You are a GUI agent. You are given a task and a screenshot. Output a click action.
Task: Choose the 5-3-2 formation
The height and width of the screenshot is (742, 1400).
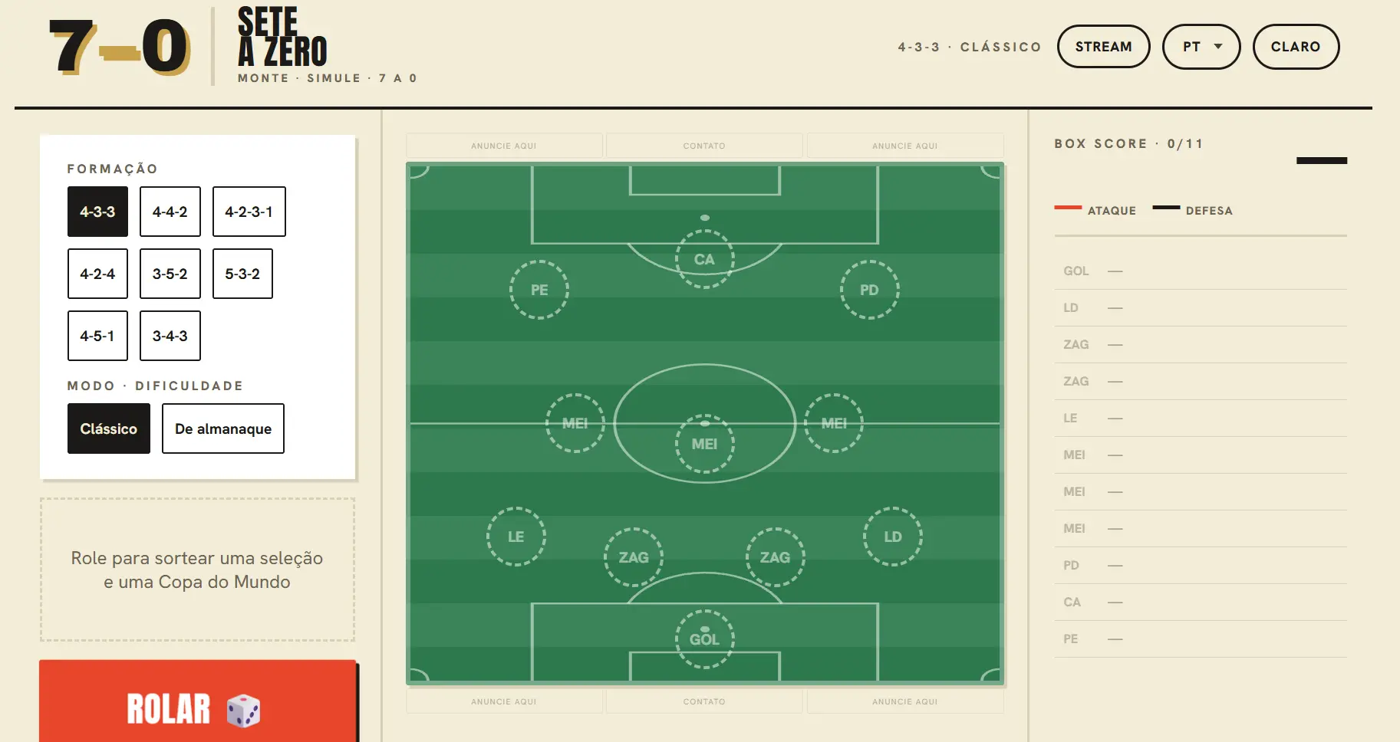(242, 274)
